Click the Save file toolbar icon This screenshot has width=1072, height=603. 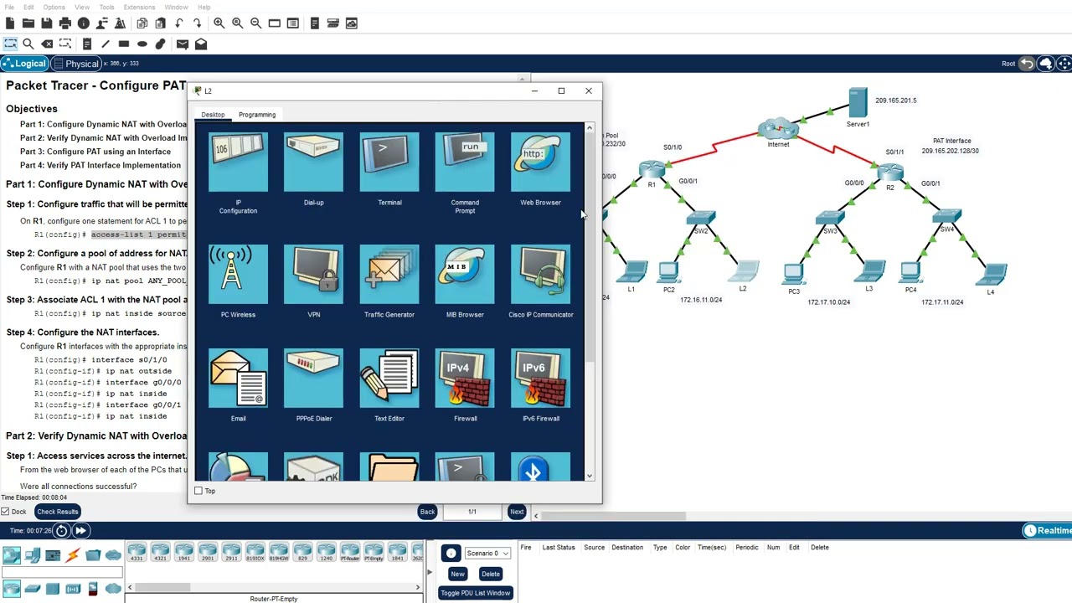[47, 23]
